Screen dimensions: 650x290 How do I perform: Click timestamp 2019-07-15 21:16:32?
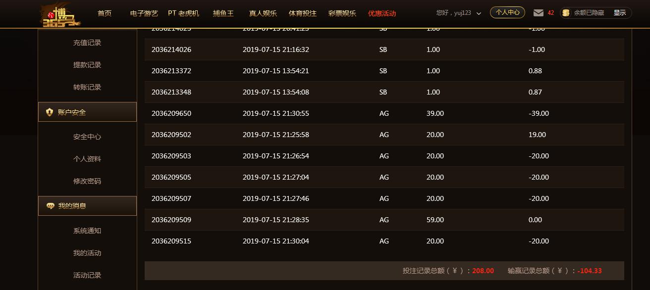(276, 49)
